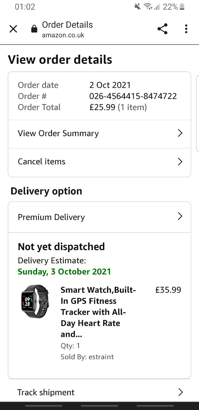Tap the share icon in header
This screenshot has height=410, width=199.
[162, 29]
